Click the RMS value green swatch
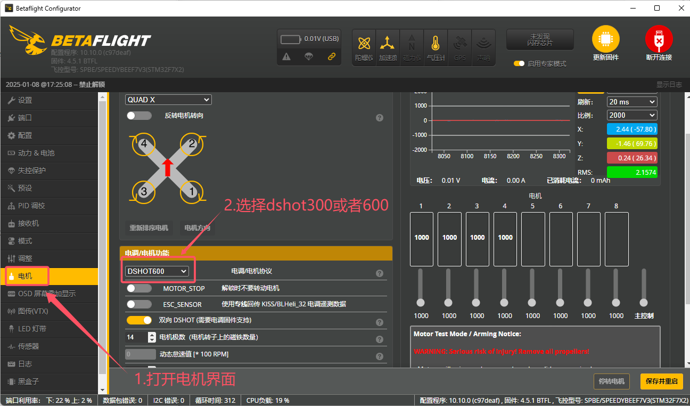 tap(632, 172)
